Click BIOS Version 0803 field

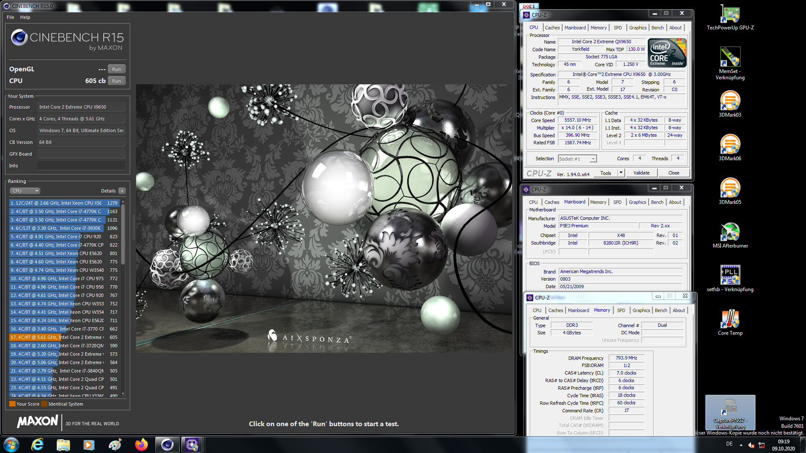pos(620,279)
